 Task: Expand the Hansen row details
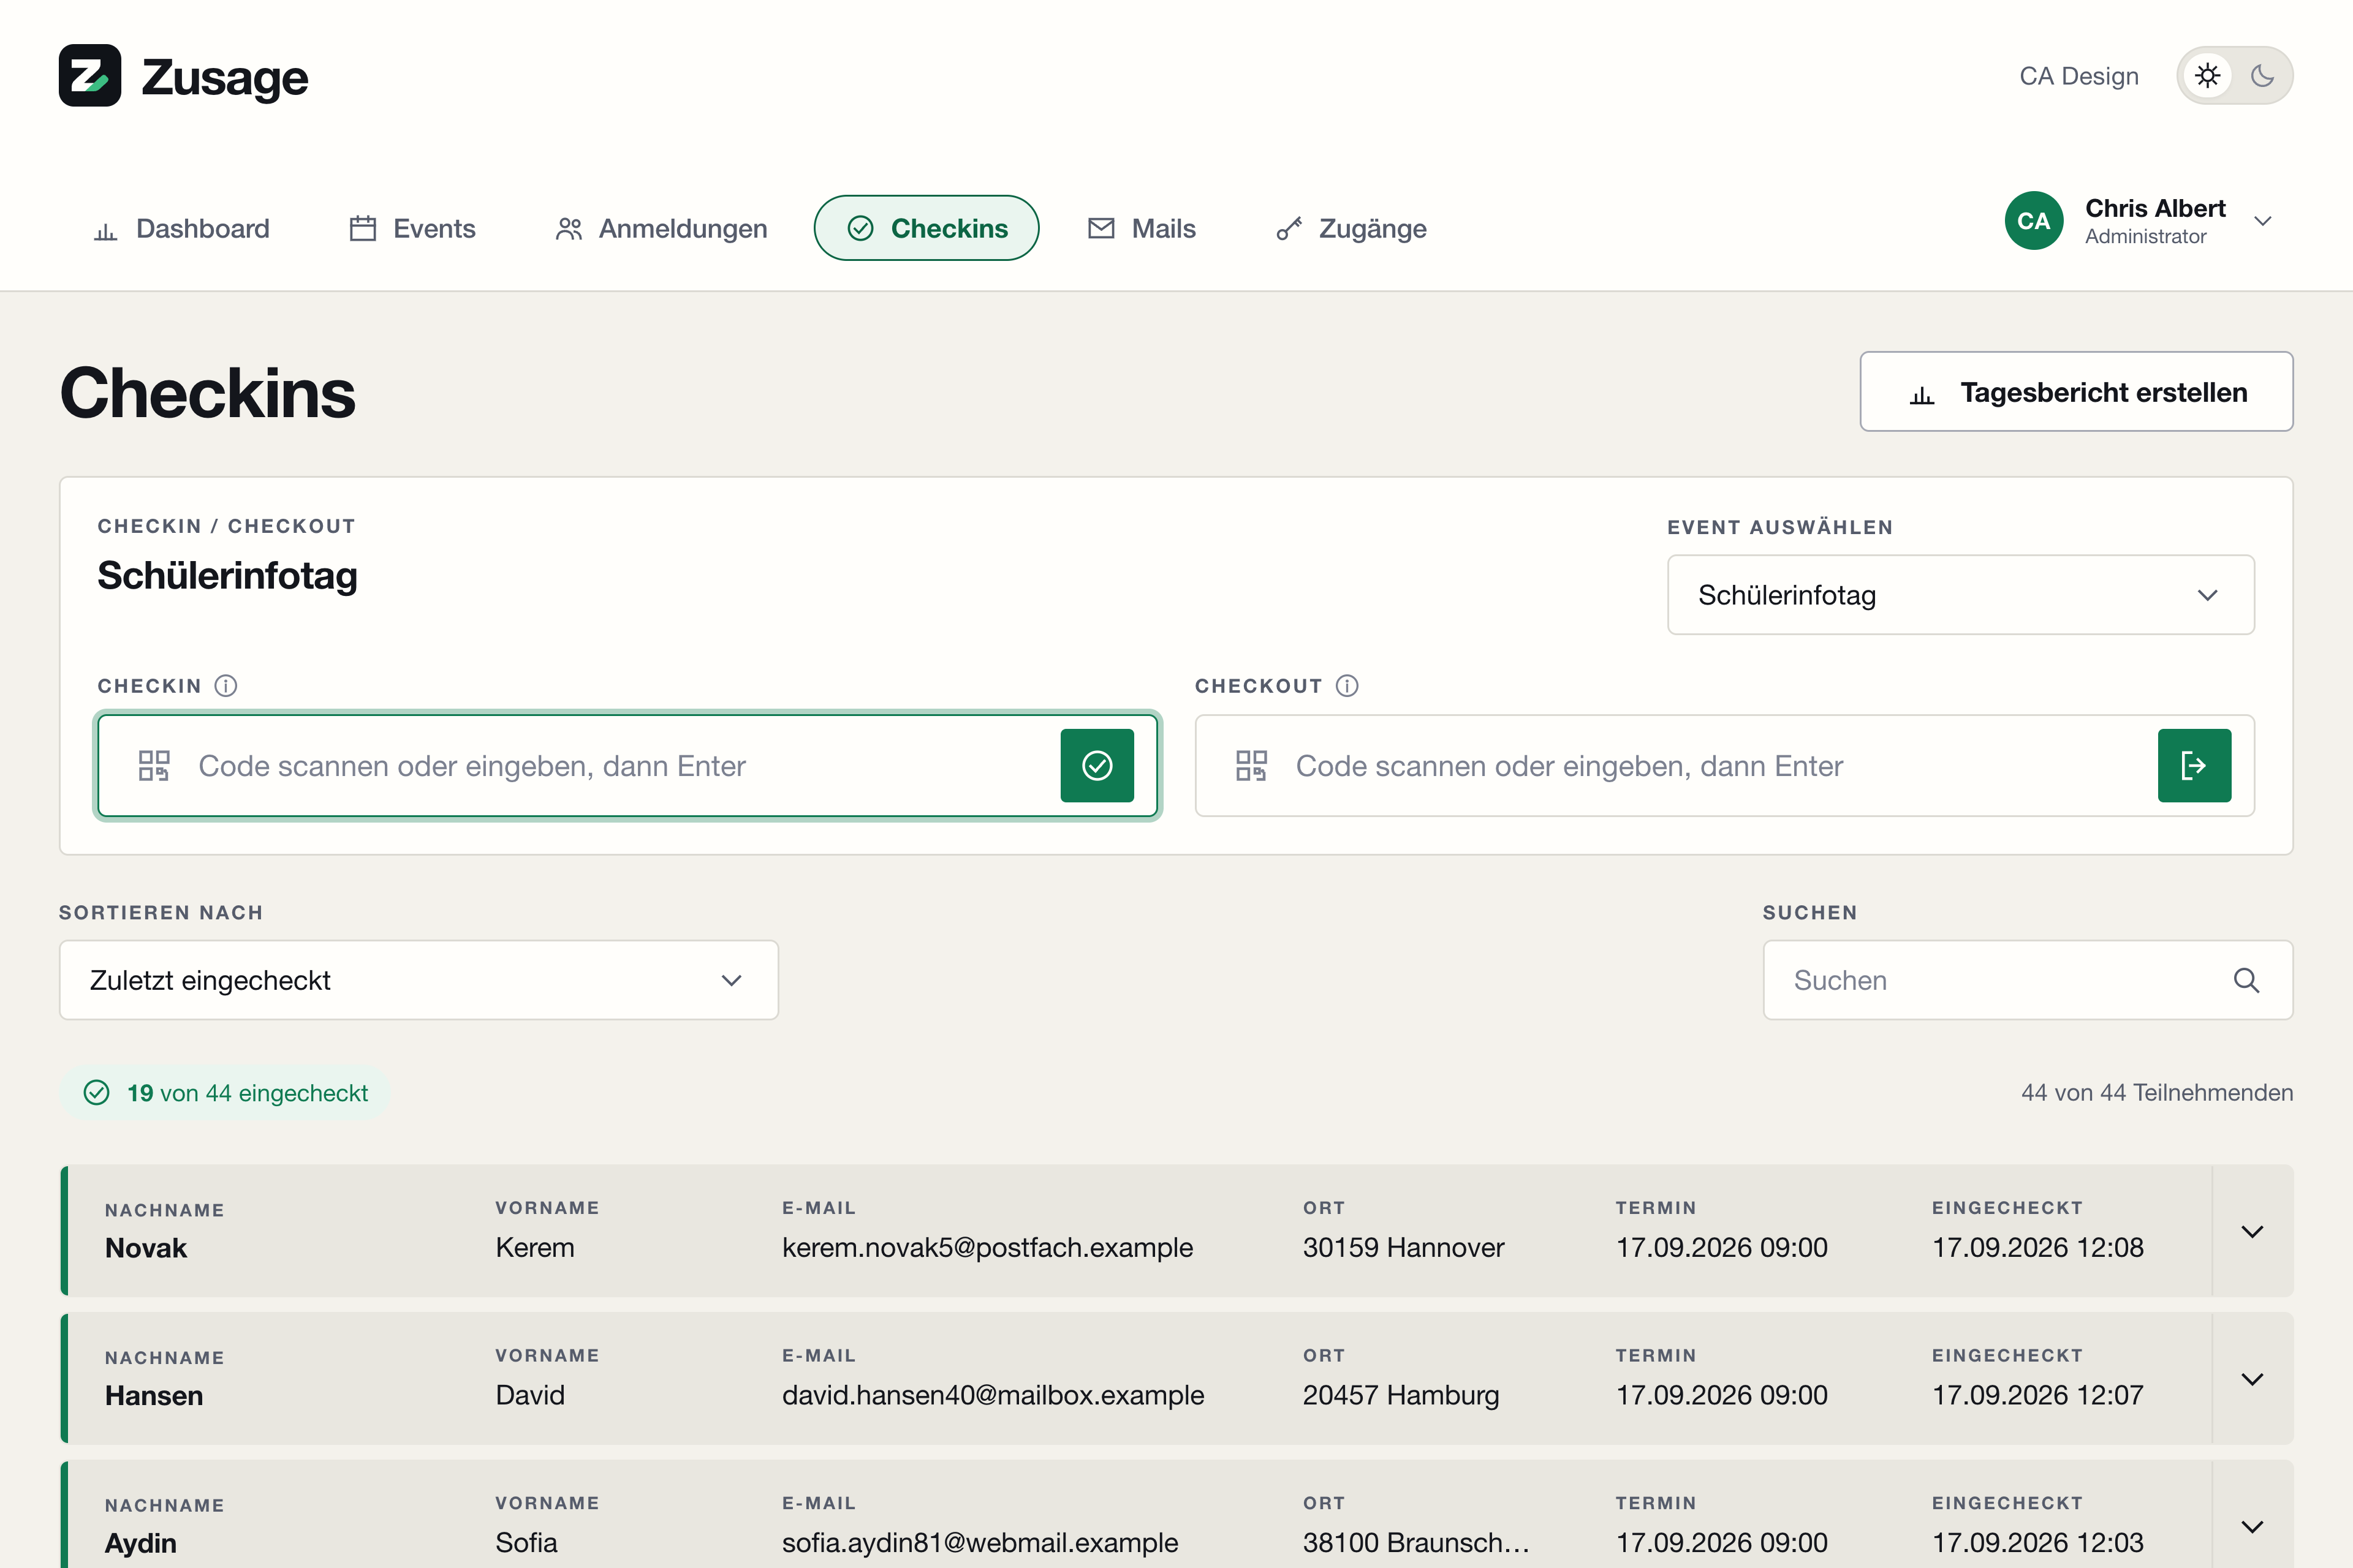(2253, 1379)
